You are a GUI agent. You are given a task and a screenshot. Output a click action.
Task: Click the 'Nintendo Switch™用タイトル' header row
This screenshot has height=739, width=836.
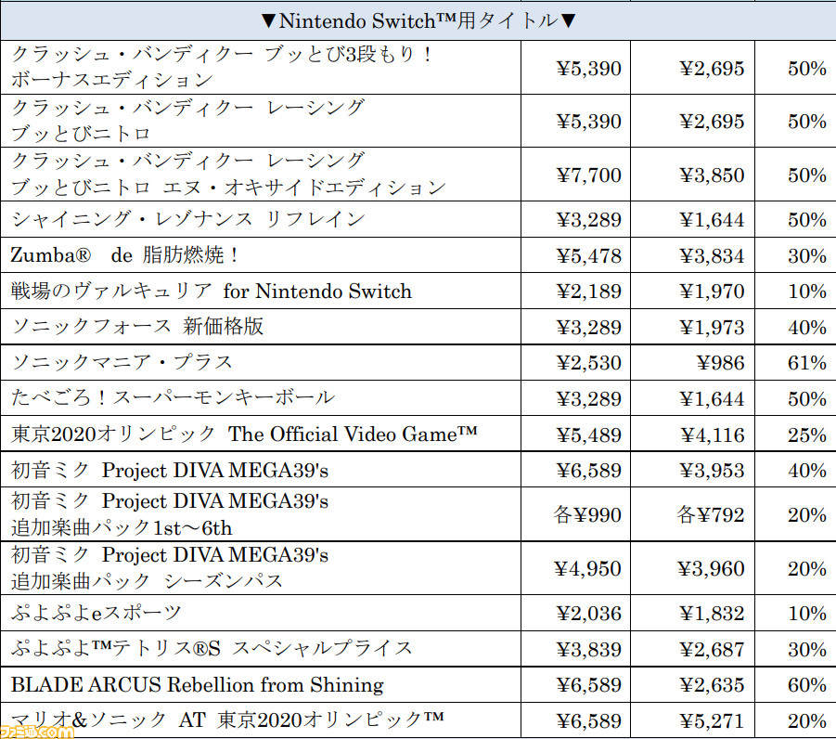pos(418,20)
